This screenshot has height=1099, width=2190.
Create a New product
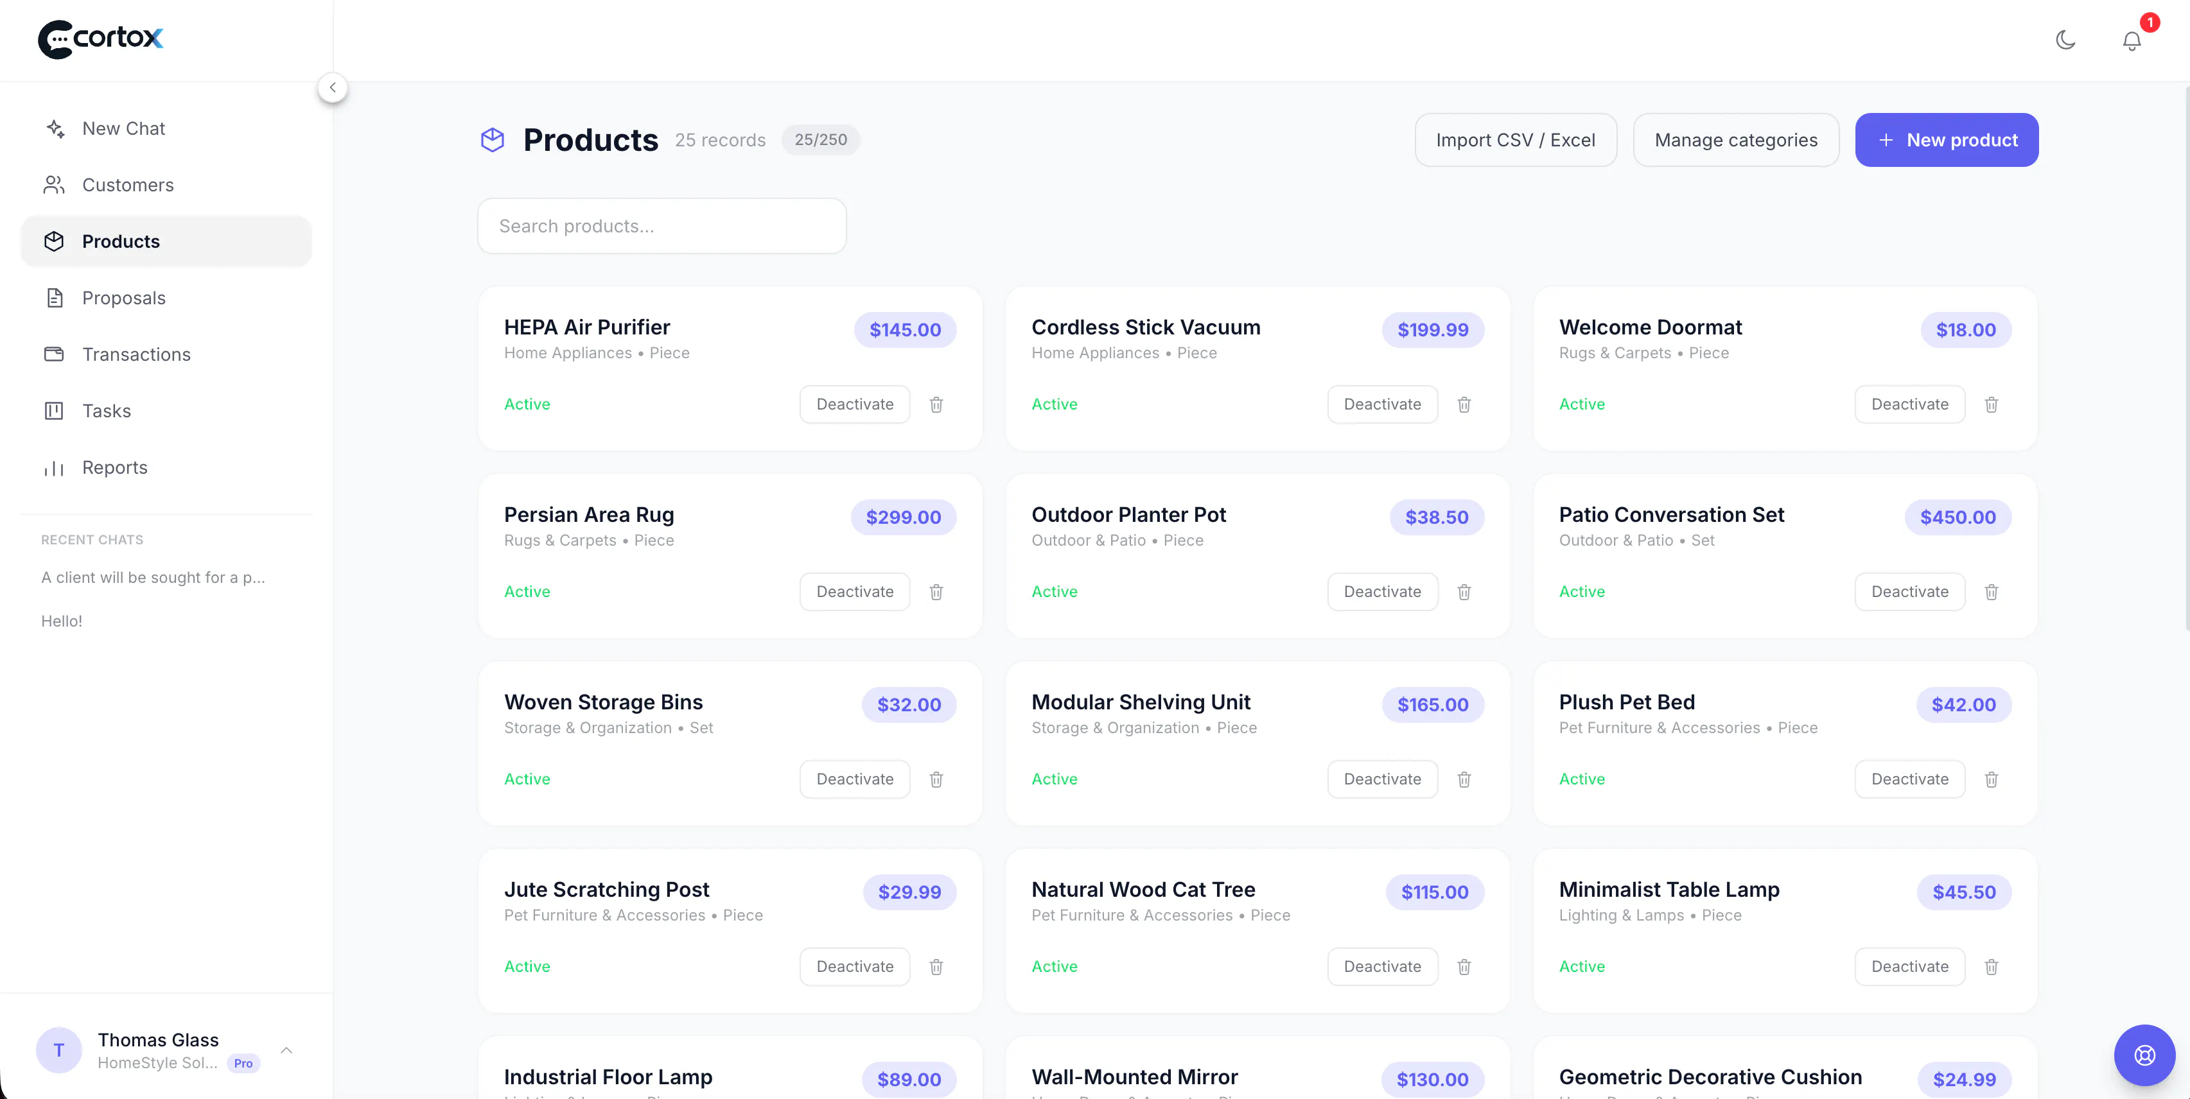click(x=1946, y=140)
